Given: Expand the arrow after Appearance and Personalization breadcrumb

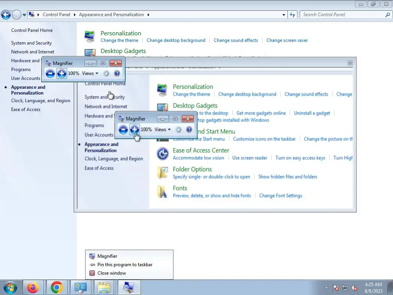Looking at the screenshot, I should [149, 15].
